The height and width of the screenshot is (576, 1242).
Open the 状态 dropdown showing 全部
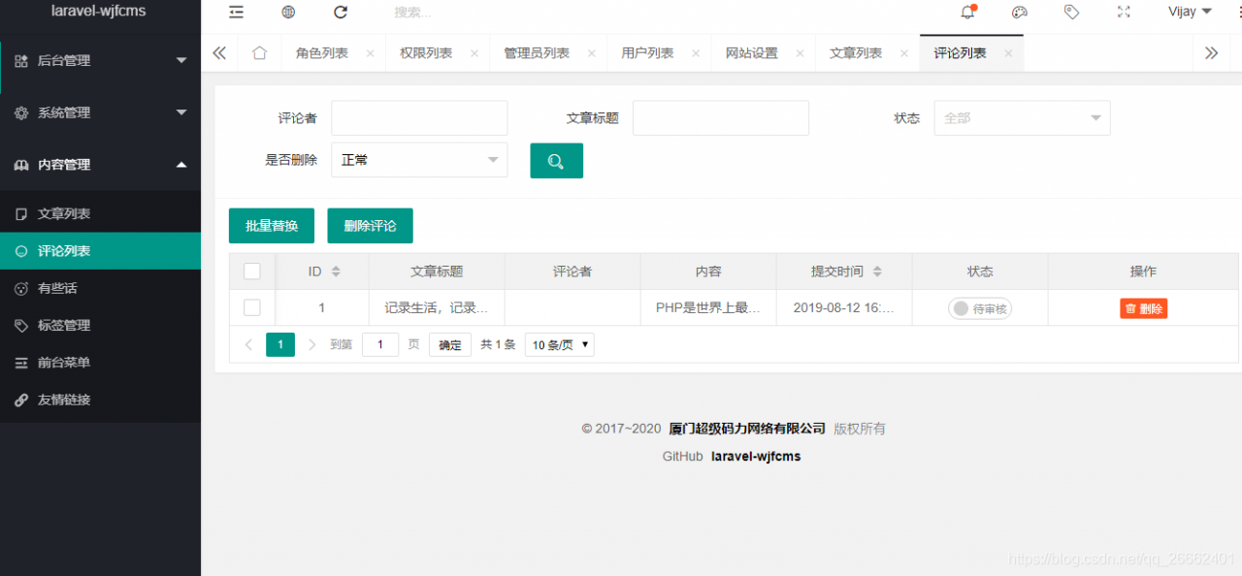click(1022, 117)
